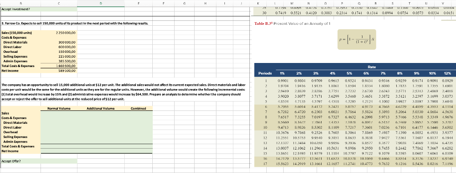Click the 'Periods' header in annuity table
The height and width of the screenshot is (173, 456).
[x=265, y=73]
